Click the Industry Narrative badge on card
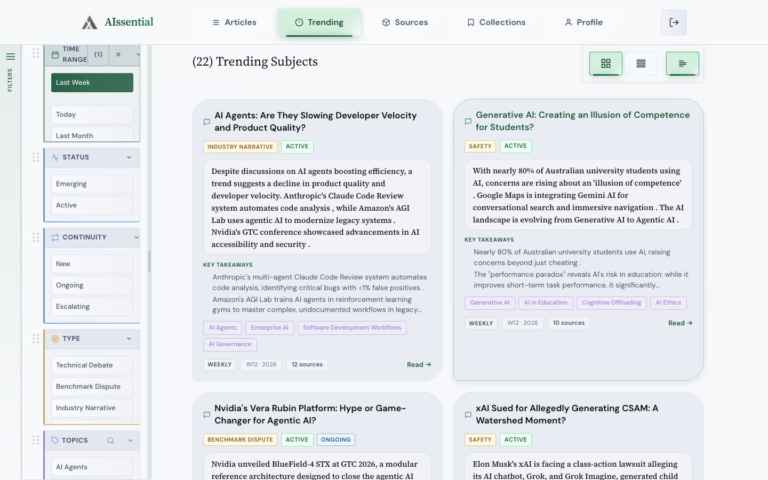The image size is (768, 480). pyautogui.click(x=241, y=147)
